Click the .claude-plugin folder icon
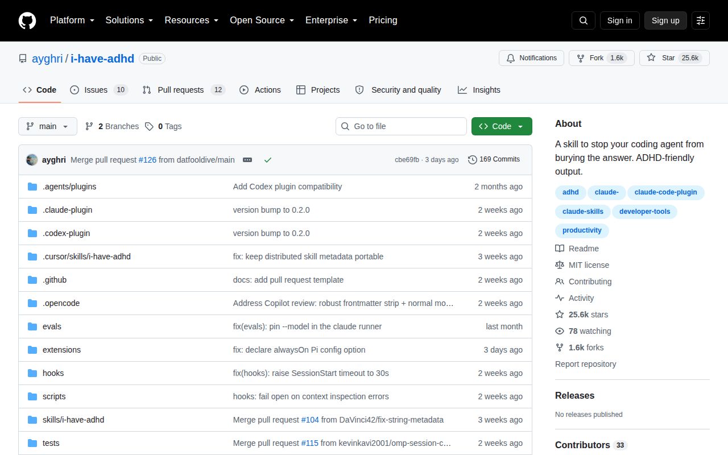This screenshot has height=455, width=728. pos(32,210)
